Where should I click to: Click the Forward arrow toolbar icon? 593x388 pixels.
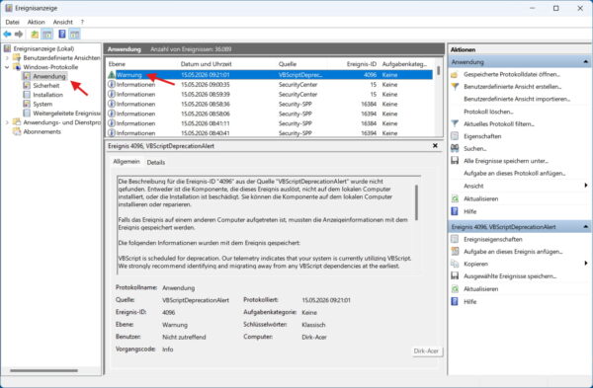click(19, 35)
